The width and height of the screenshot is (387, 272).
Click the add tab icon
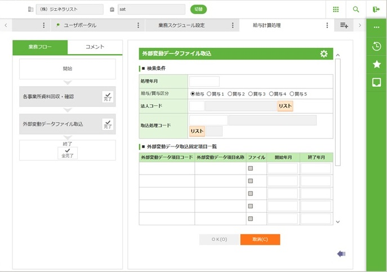click(344, 26)
